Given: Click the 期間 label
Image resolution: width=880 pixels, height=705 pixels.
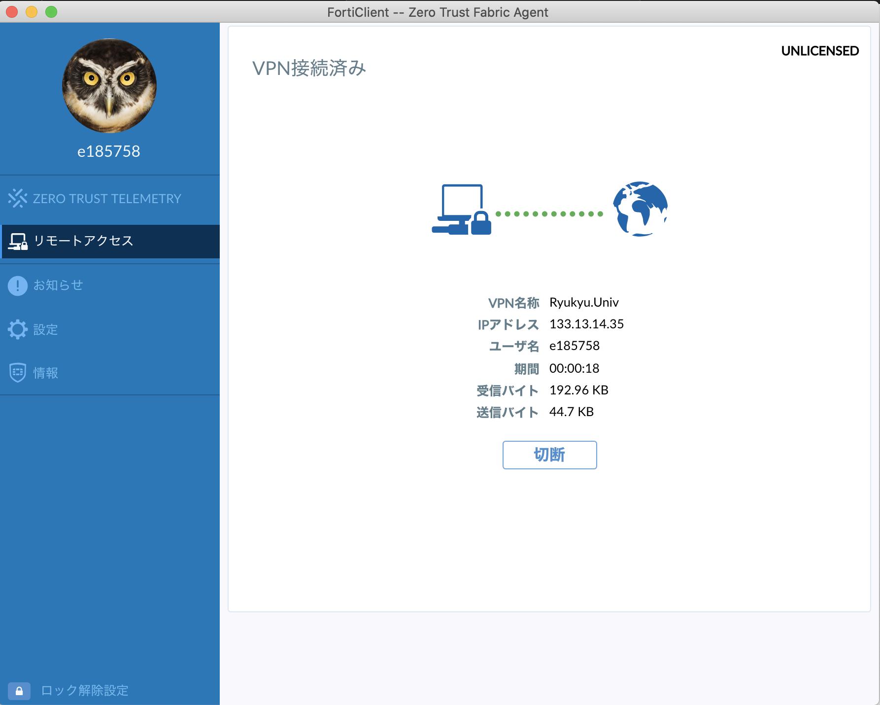Looking at the screenshot, I should click(x=527, y=369).
